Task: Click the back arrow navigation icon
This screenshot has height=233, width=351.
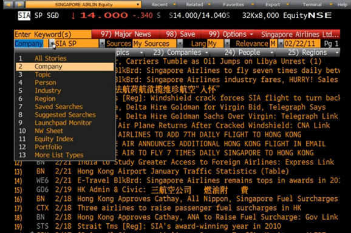Action: 9,4
